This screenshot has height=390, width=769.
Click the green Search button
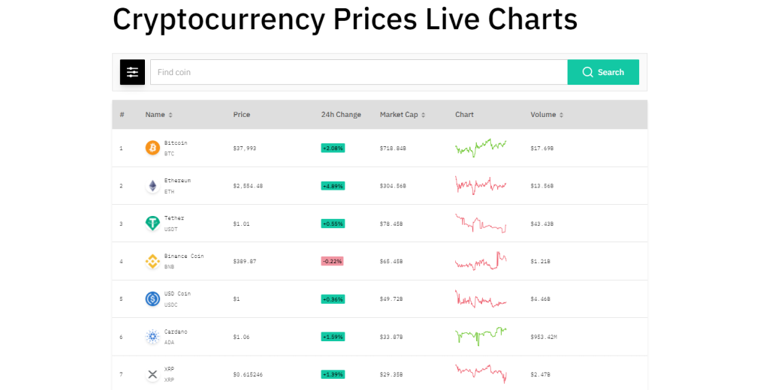coord(603,72)
